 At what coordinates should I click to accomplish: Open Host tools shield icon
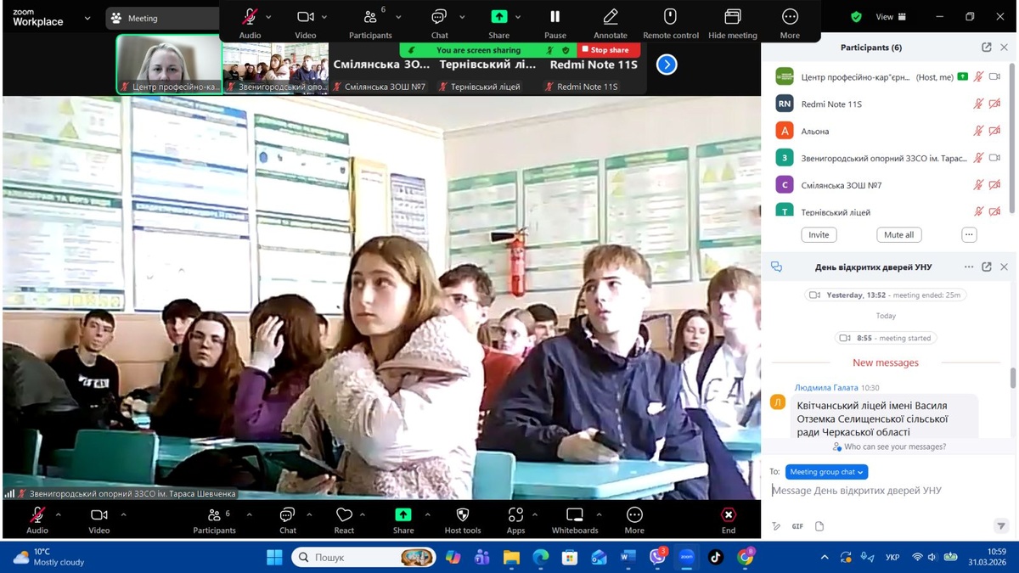pyautogui.click(x=463, y=515)
